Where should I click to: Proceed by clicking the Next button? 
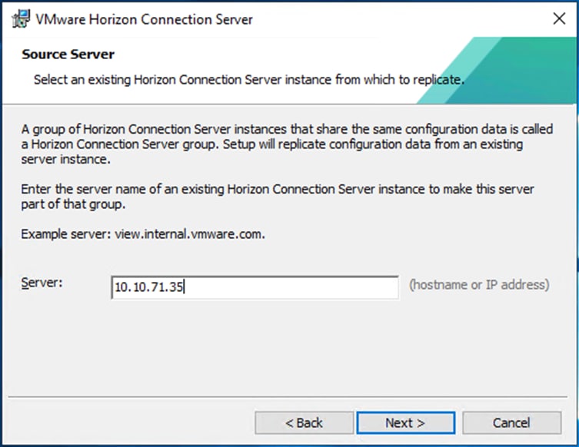[x=405, y=422]
